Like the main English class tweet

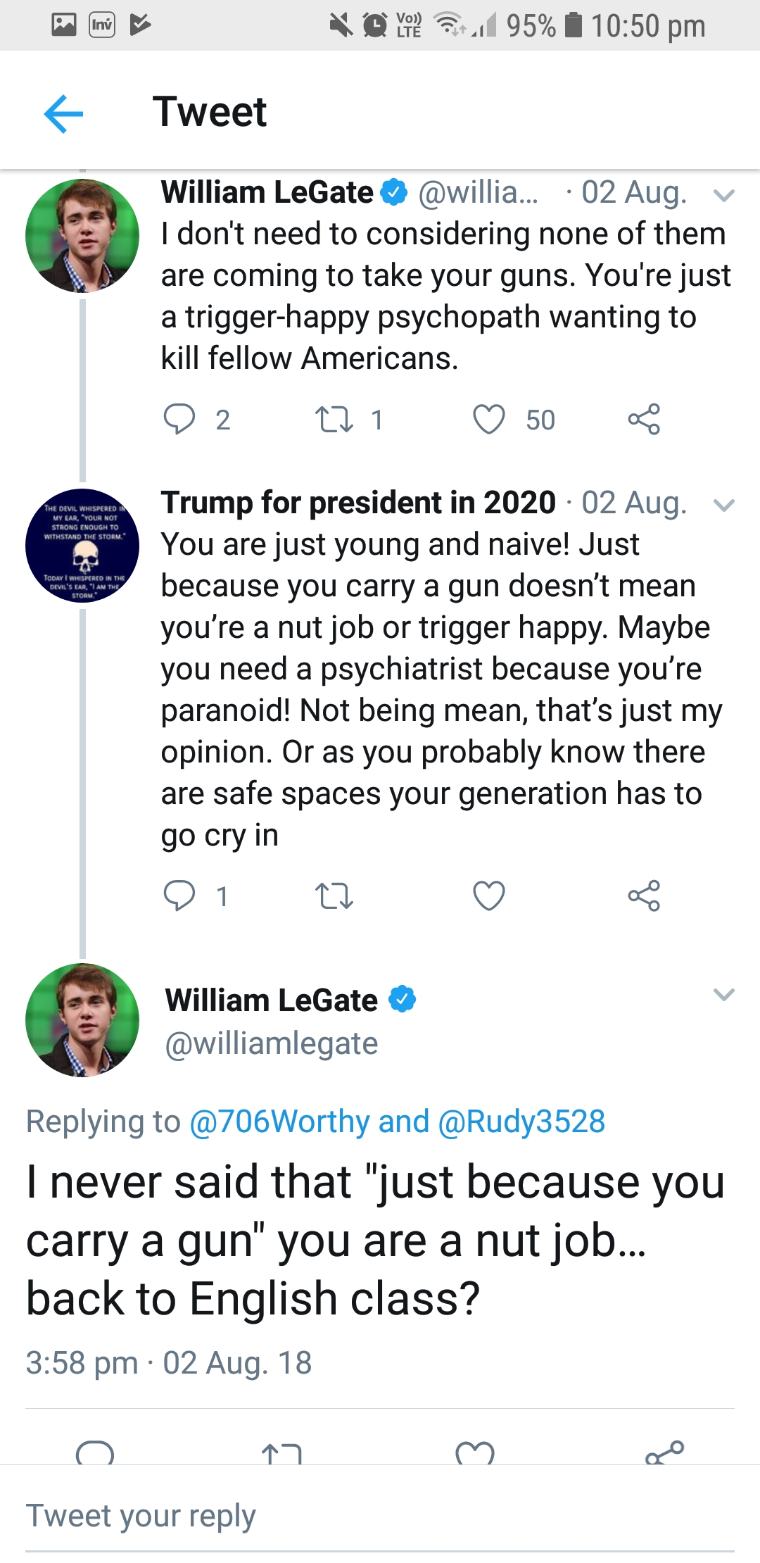pos(475,1452)
